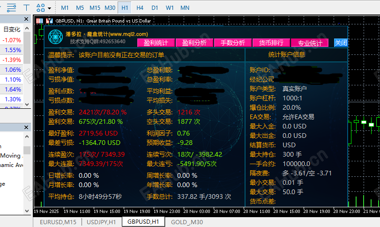Click the value 2421次/78.20 %
This screenshot has width=380, height=227.
(x=103, y=112)
